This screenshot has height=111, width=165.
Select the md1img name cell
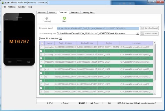tap(49, 54)
